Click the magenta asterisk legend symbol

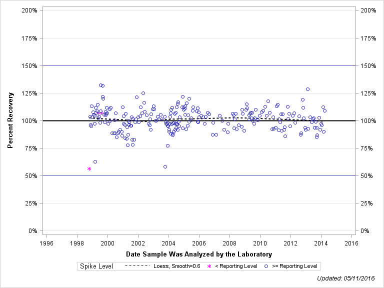pyautogui.click(x=209, y=266)
